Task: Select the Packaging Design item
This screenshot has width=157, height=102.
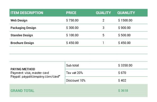Action: click(x=23, y=28)
